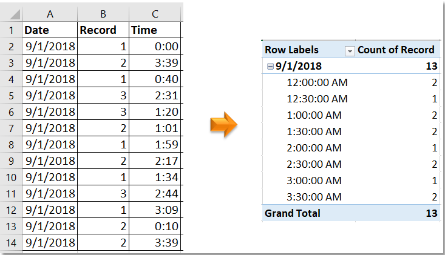Click the Grand Total value 13
This screenshot has height=255, width=445.
[430, 213]
